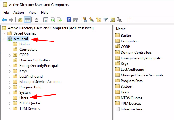
Task: Expand LostAndFound in the tree
Action: (x=10, y=76)
